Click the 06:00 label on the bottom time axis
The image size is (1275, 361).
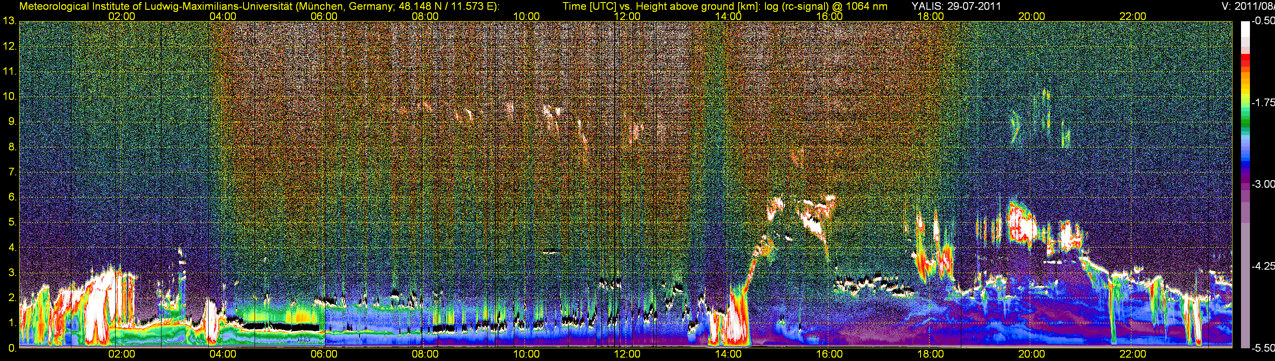(324, 354)
